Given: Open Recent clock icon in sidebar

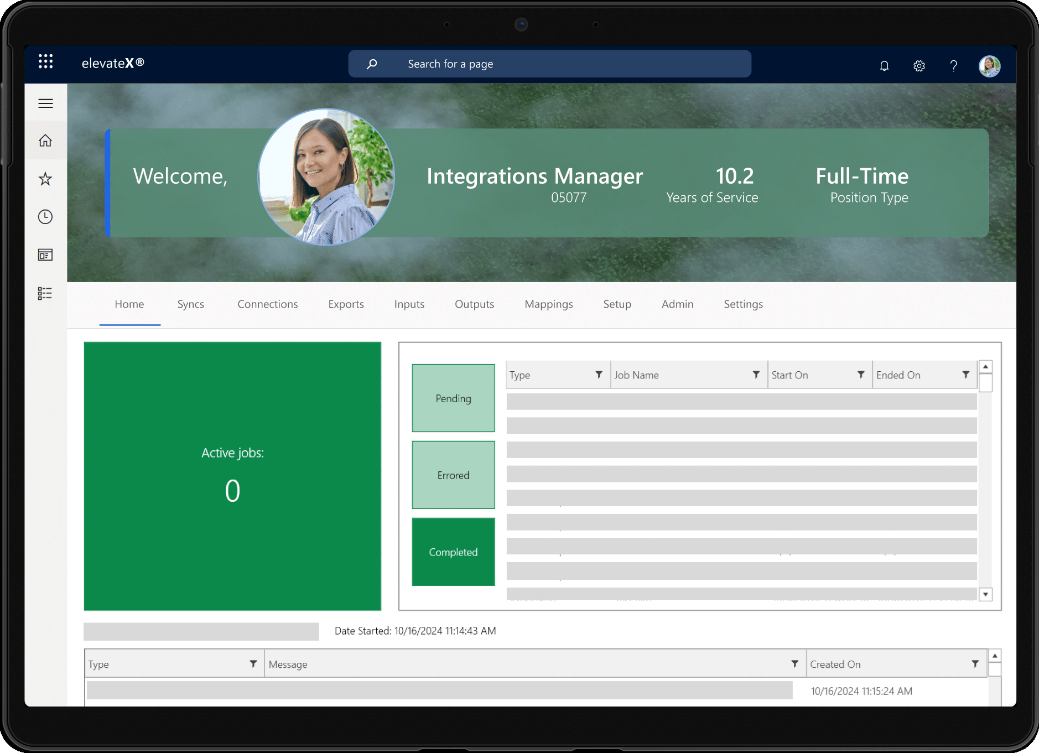Looking at the screenshot, I should click(45, 217).
